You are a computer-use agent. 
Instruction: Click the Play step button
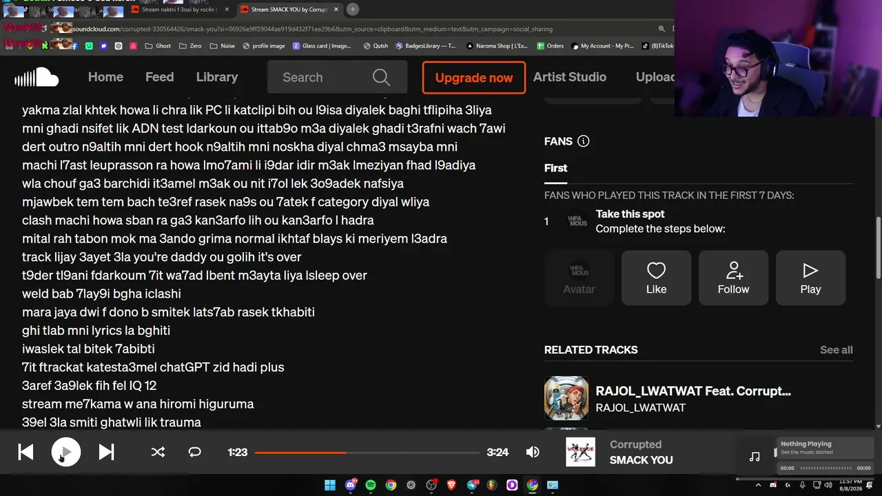tap(810, 278)
